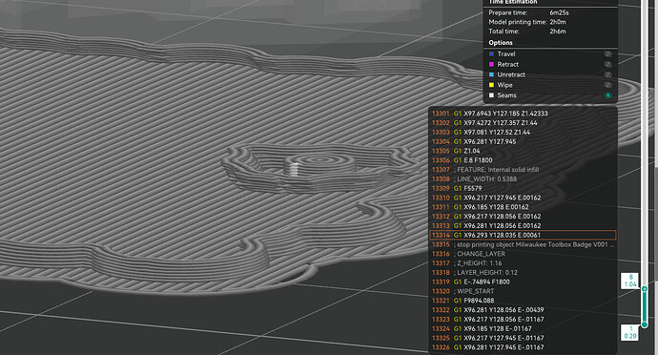This screenshot has width=658, height=355.
Task: Click the yellow Wipe color swatch
Action: point(491,85)
